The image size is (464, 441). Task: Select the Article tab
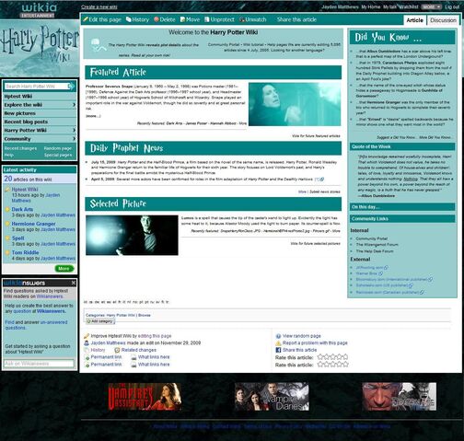pyautogui.click(x=414, y=20)
